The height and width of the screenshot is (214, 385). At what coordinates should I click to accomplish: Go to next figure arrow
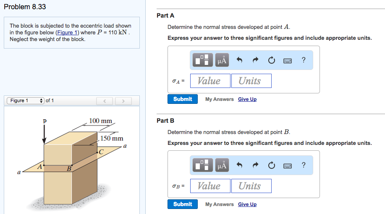click(123, 101)
